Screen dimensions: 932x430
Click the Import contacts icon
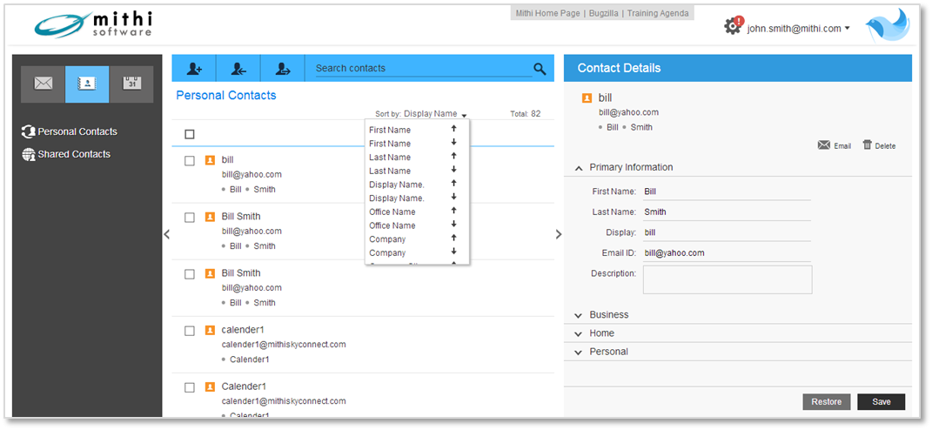[x=238, y=69]
